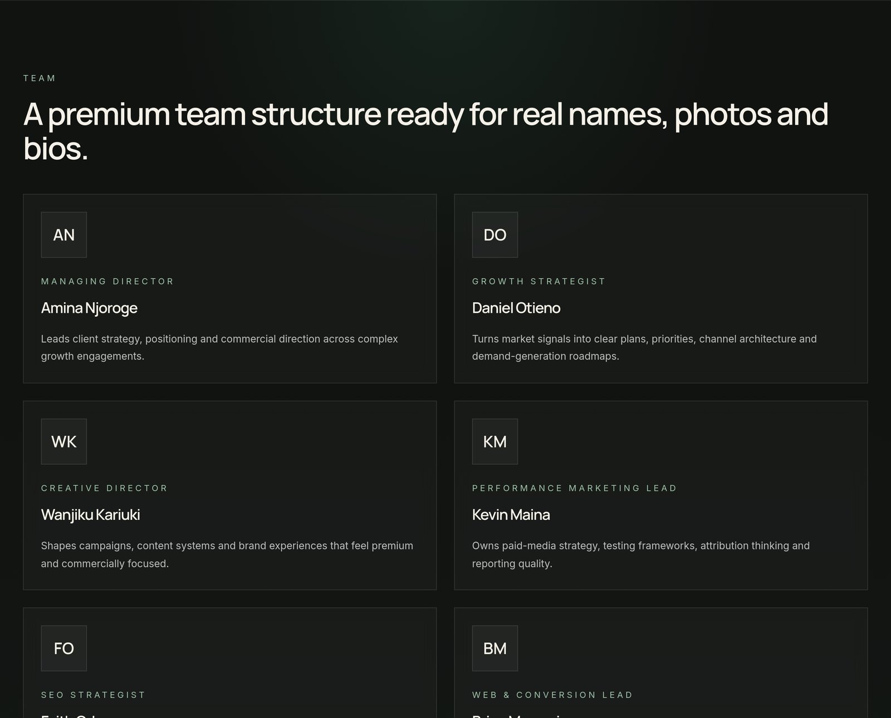This screenshot has width=891, height=718.
Task: Click the KM avatar initials box
Action: [x=495, y=441]
